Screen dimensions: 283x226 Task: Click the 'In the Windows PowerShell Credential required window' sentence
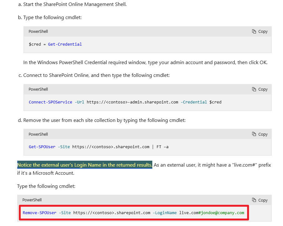(145, 63)
